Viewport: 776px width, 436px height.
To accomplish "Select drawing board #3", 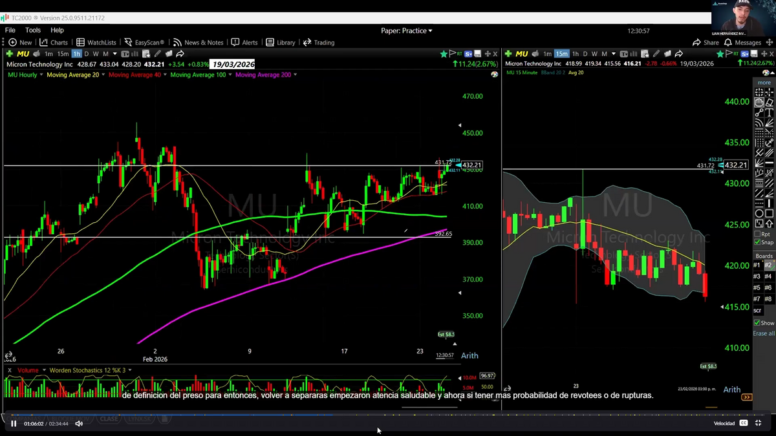I will (757, 276).
